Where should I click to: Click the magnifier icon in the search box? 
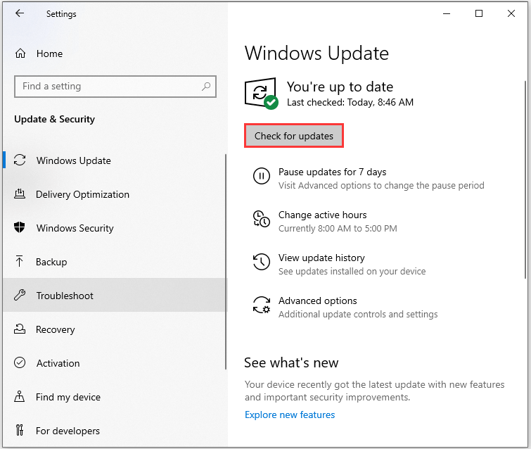tap(206, 87)
